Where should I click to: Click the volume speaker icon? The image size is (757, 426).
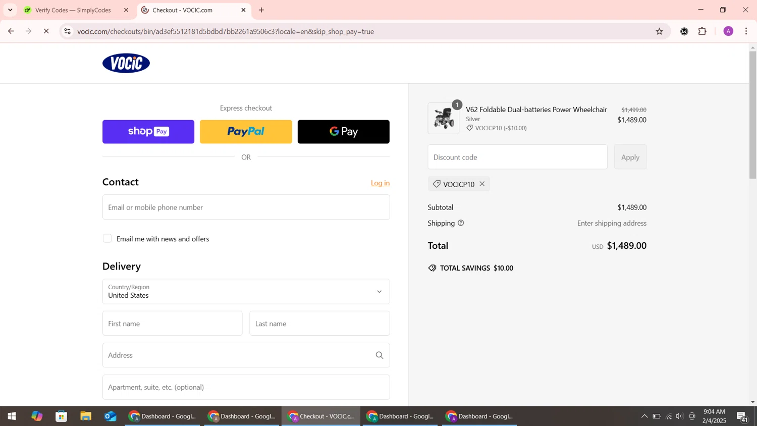pyautogui.click(x=680, y=416)
